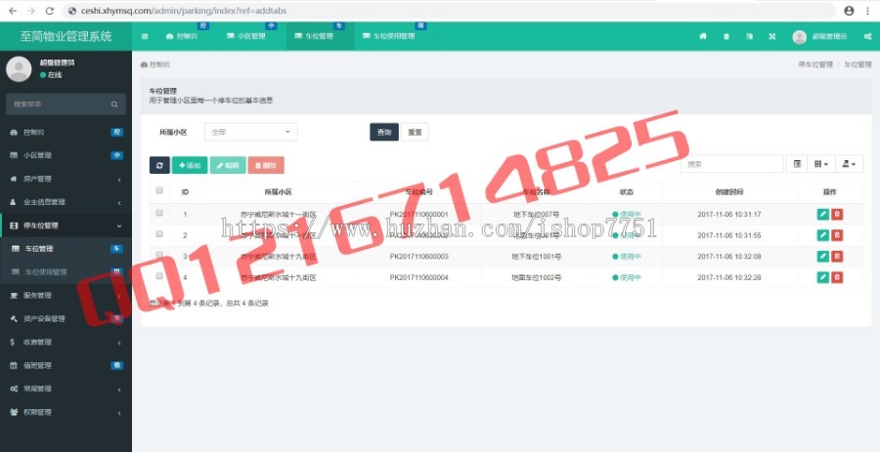880x452 pixels.
Task: Collapse 停车位管理 in sidebar
Action: (x=66, y=226)
